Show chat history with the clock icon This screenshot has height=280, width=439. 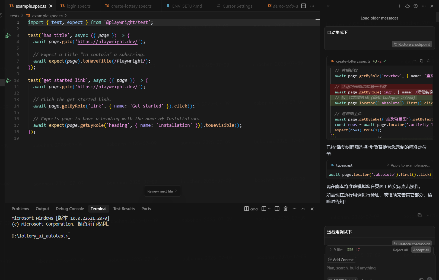coord(415,6)
